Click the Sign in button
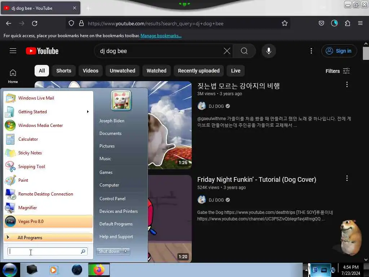Viewport: 369px width, 277px height. (339, 51)
